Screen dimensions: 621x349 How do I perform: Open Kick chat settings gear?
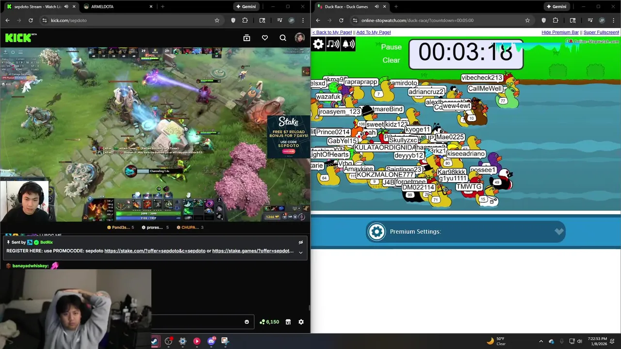coord(301,322)
